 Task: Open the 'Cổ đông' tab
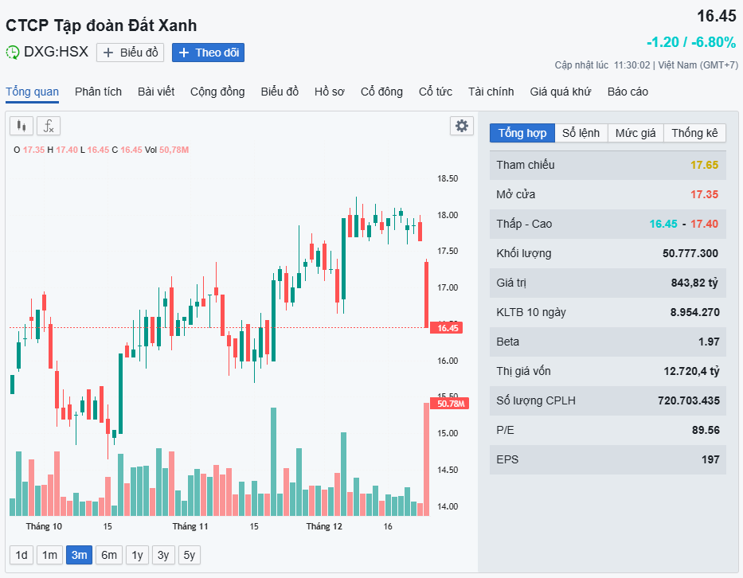tap(381, 92)
